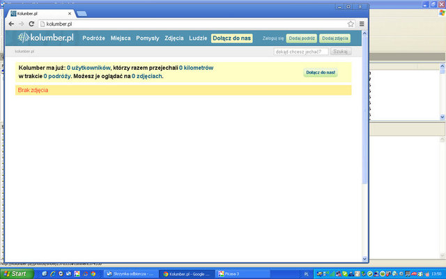Close the Kolumber.pl browser tab
The width and height of the screenshot is (446, 279).
[x=70, y=13]
